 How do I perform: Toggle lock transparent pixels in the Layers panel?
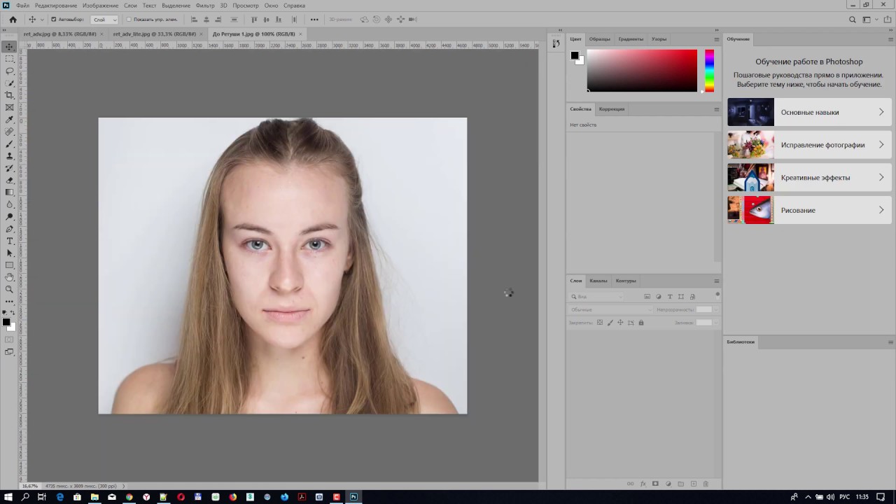(x=600, y=323)
